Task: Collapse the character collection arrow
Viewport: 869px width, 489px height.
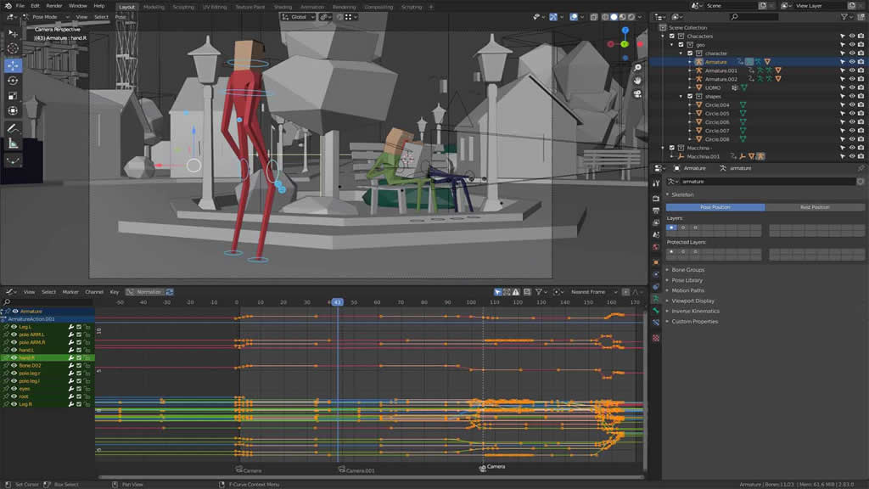Action: [681, 53]
